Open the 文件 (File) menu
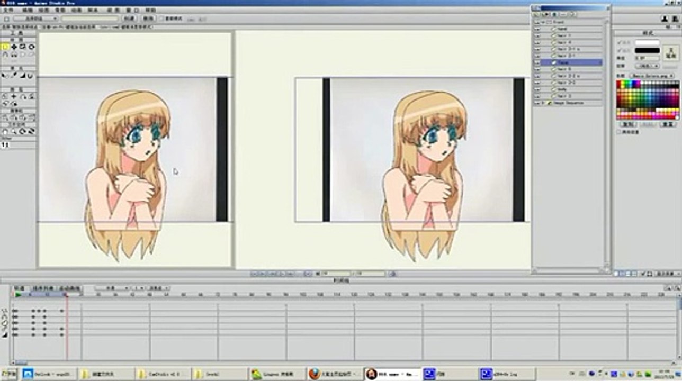Screen dimensions: 682x381 coord(8,10)
